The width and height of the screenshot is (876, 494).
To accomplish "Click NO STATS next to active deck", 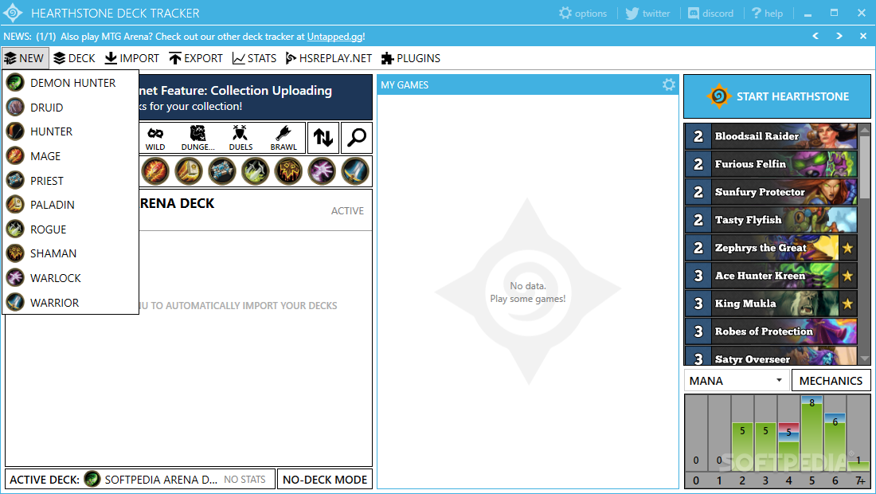I will pos(244,480).
